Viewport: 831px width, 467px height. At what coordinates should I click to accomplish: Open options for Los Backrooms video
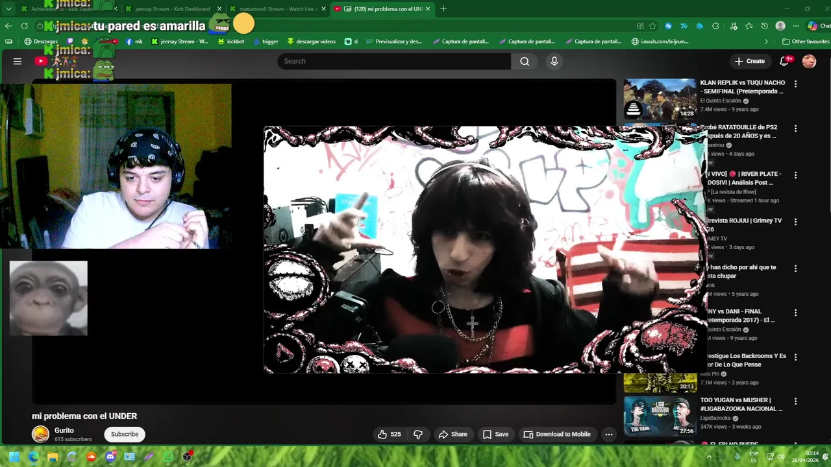pos(795,357)
